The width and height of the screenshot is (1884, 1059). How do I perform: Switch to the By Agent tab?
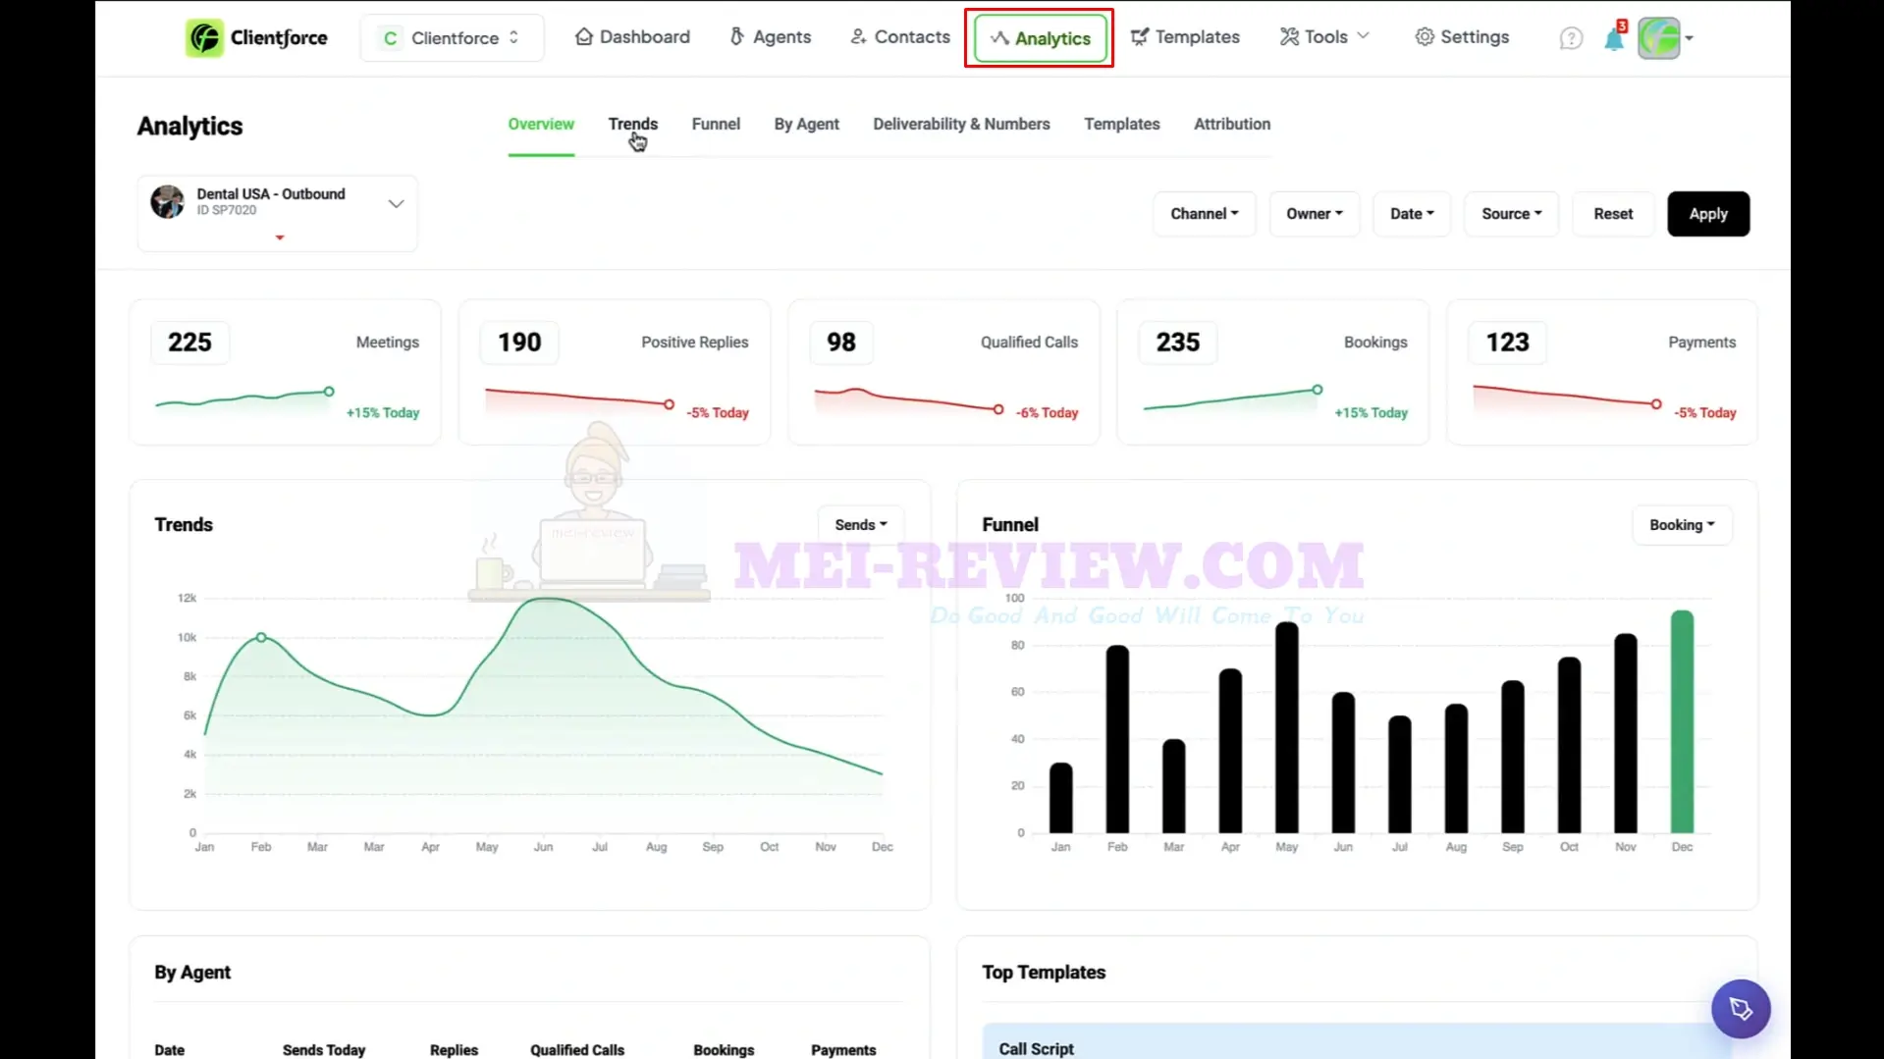[x=806, y=125]
